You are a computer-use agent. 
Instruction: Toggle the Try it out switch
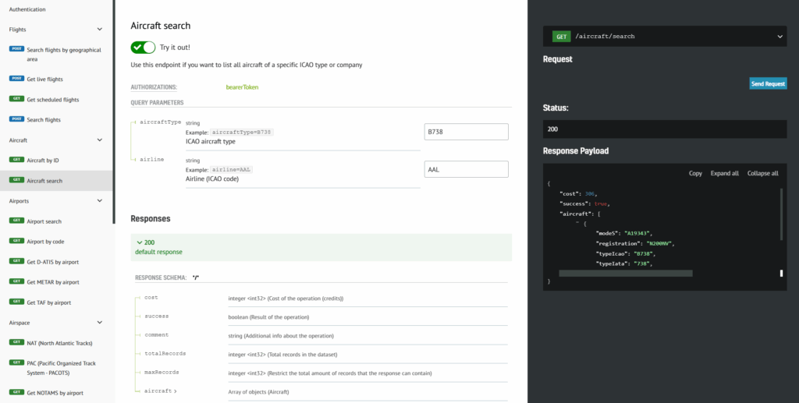(x=144, y=48)
